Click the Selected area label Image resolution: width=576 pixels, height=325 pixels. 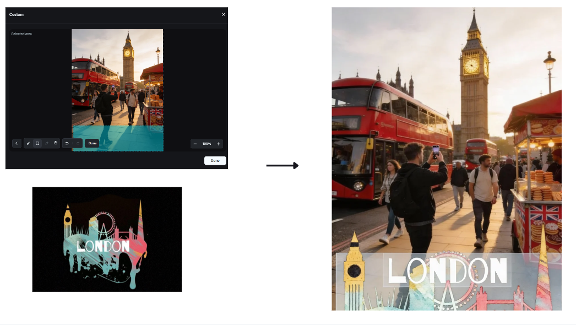point(21,33)
